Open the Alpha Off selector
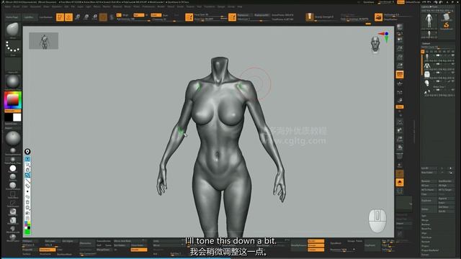 pyautogui.click(x=13, y=65)
